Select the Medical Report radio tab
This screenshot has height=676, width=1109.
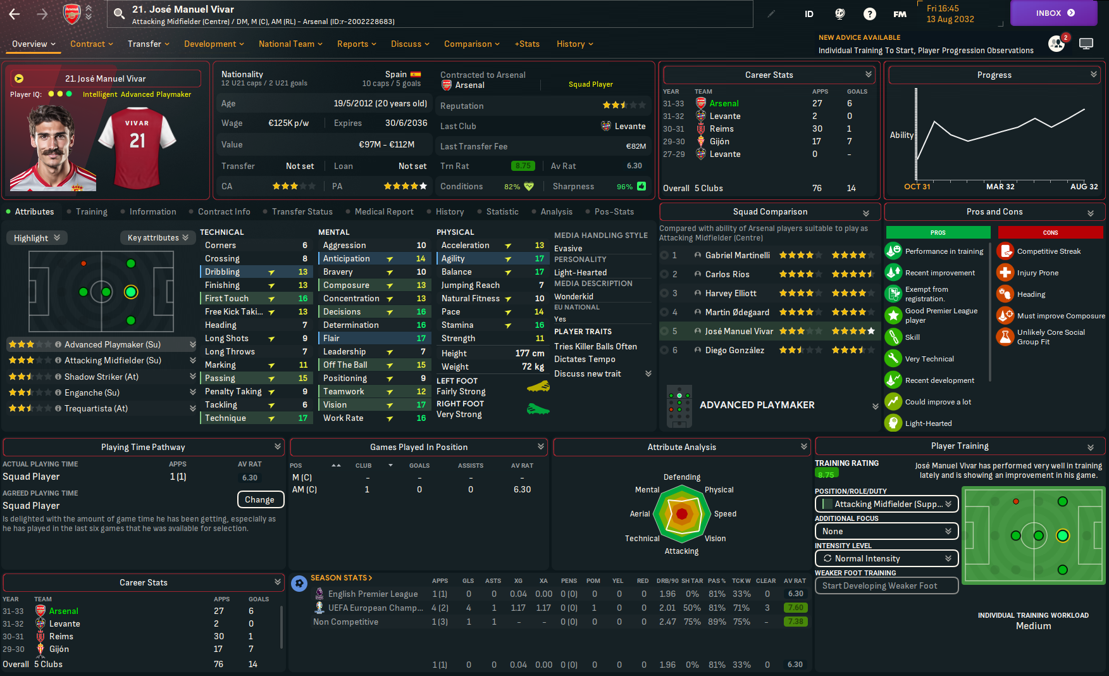pos(380,211)
